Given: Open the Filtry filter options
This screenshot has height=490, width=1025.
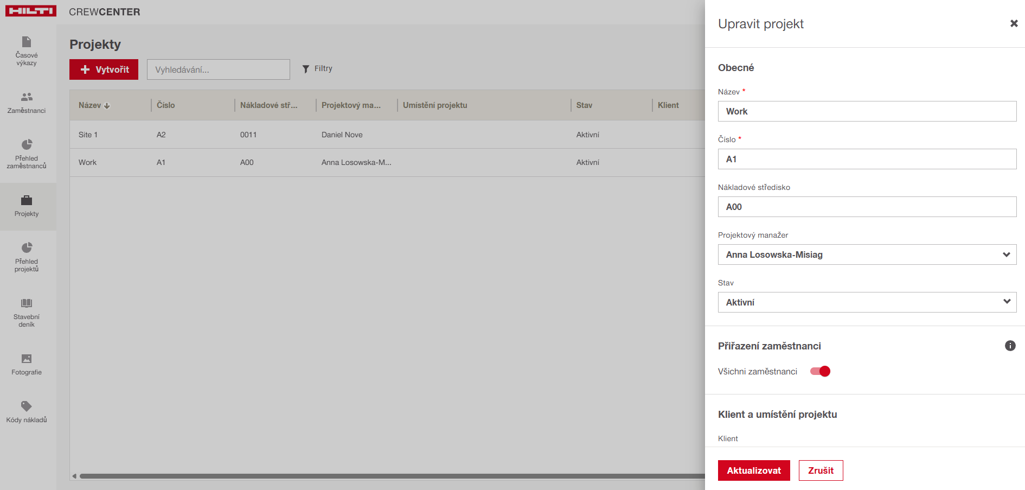Looking at the screenshot, I should point(317,69).
